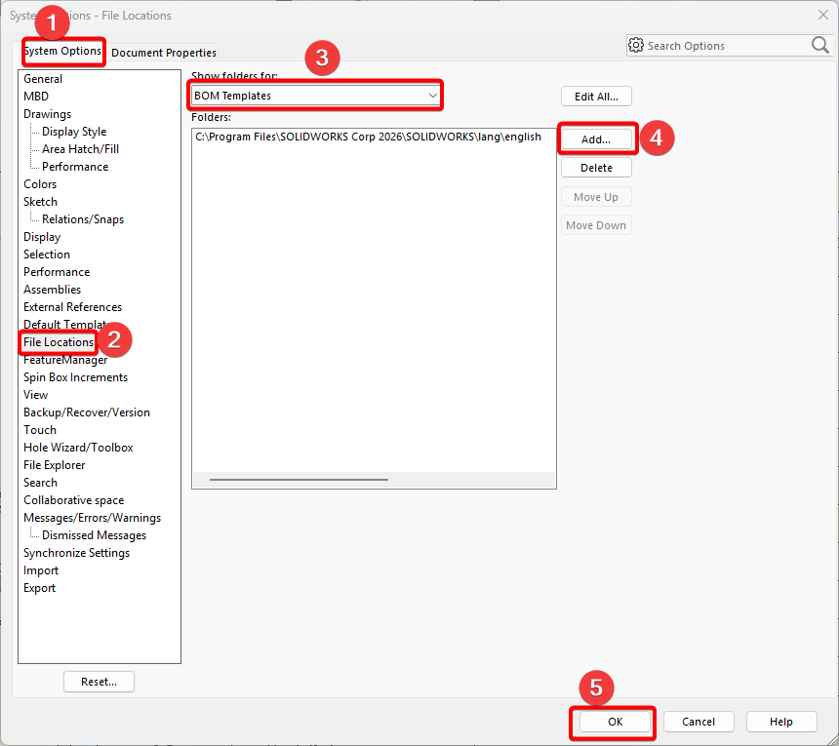This screenshot has width=839, height=746.
Task: Click the Add... button
Action: tap(596, 139)
